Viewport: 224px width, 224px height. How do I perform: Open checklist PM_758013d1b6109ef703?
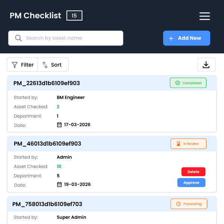[47, 204]
